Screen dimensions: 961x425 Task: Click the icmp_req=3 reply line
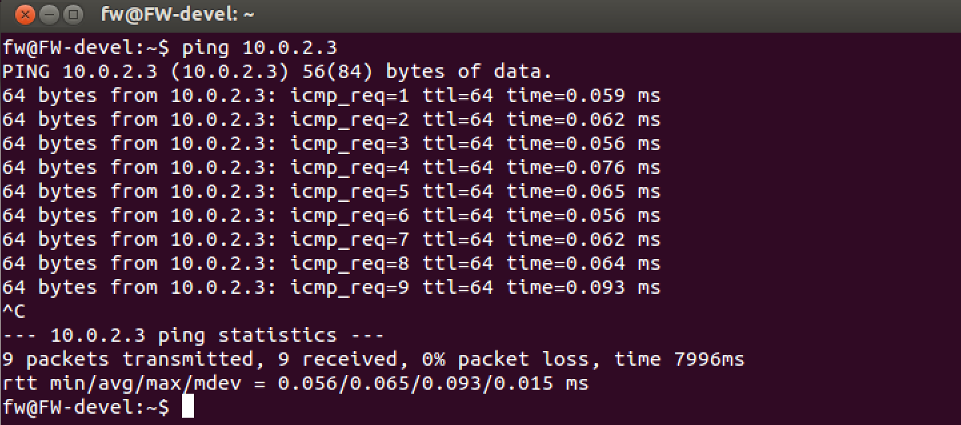[331, 144]
